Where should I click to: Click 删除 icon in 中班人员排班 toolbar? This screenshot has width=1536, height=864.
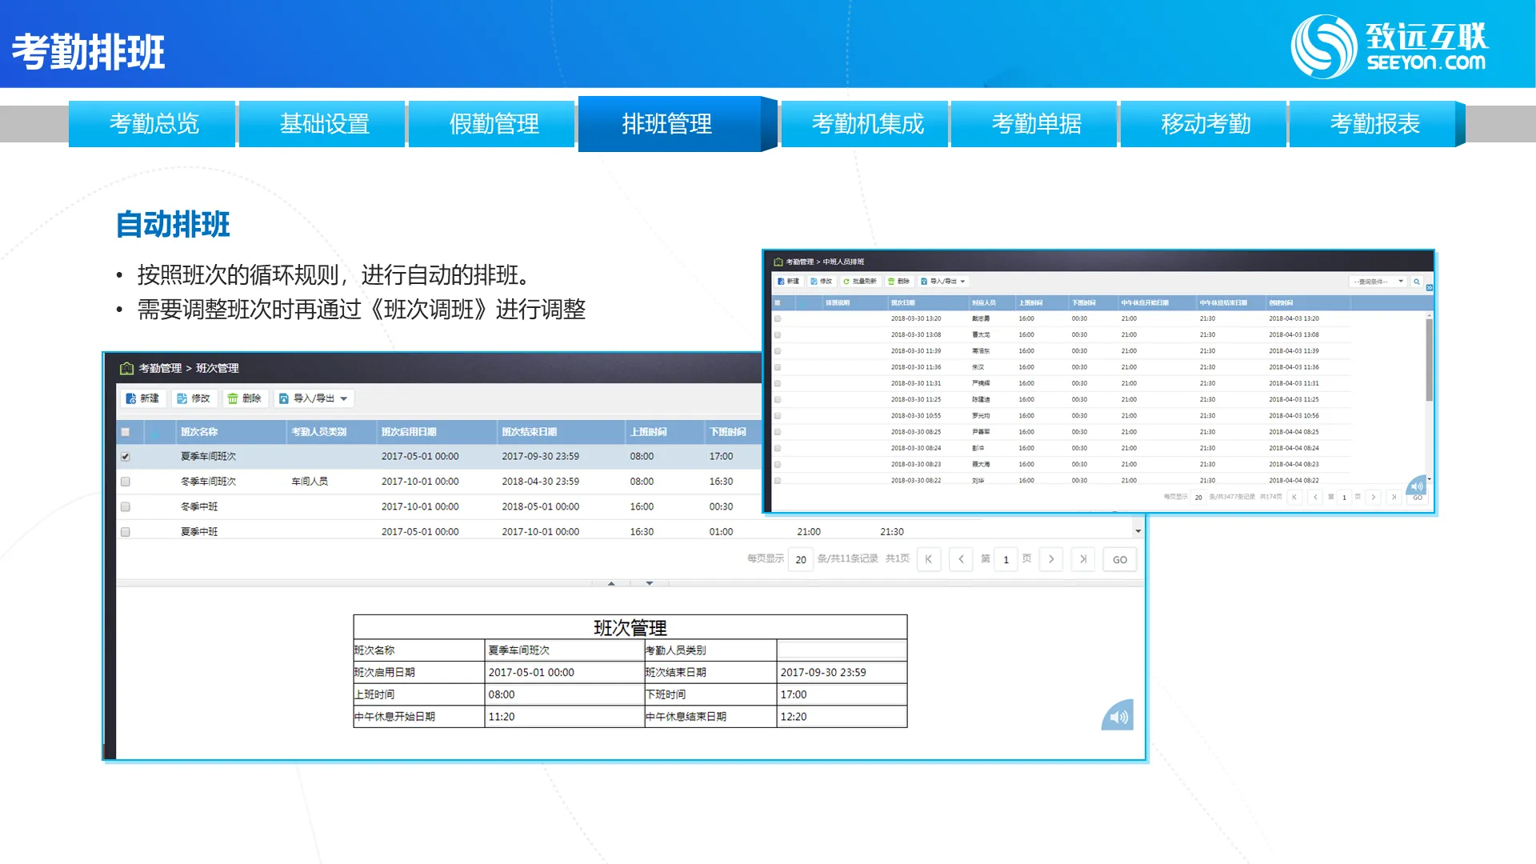[x=891, y=282]
